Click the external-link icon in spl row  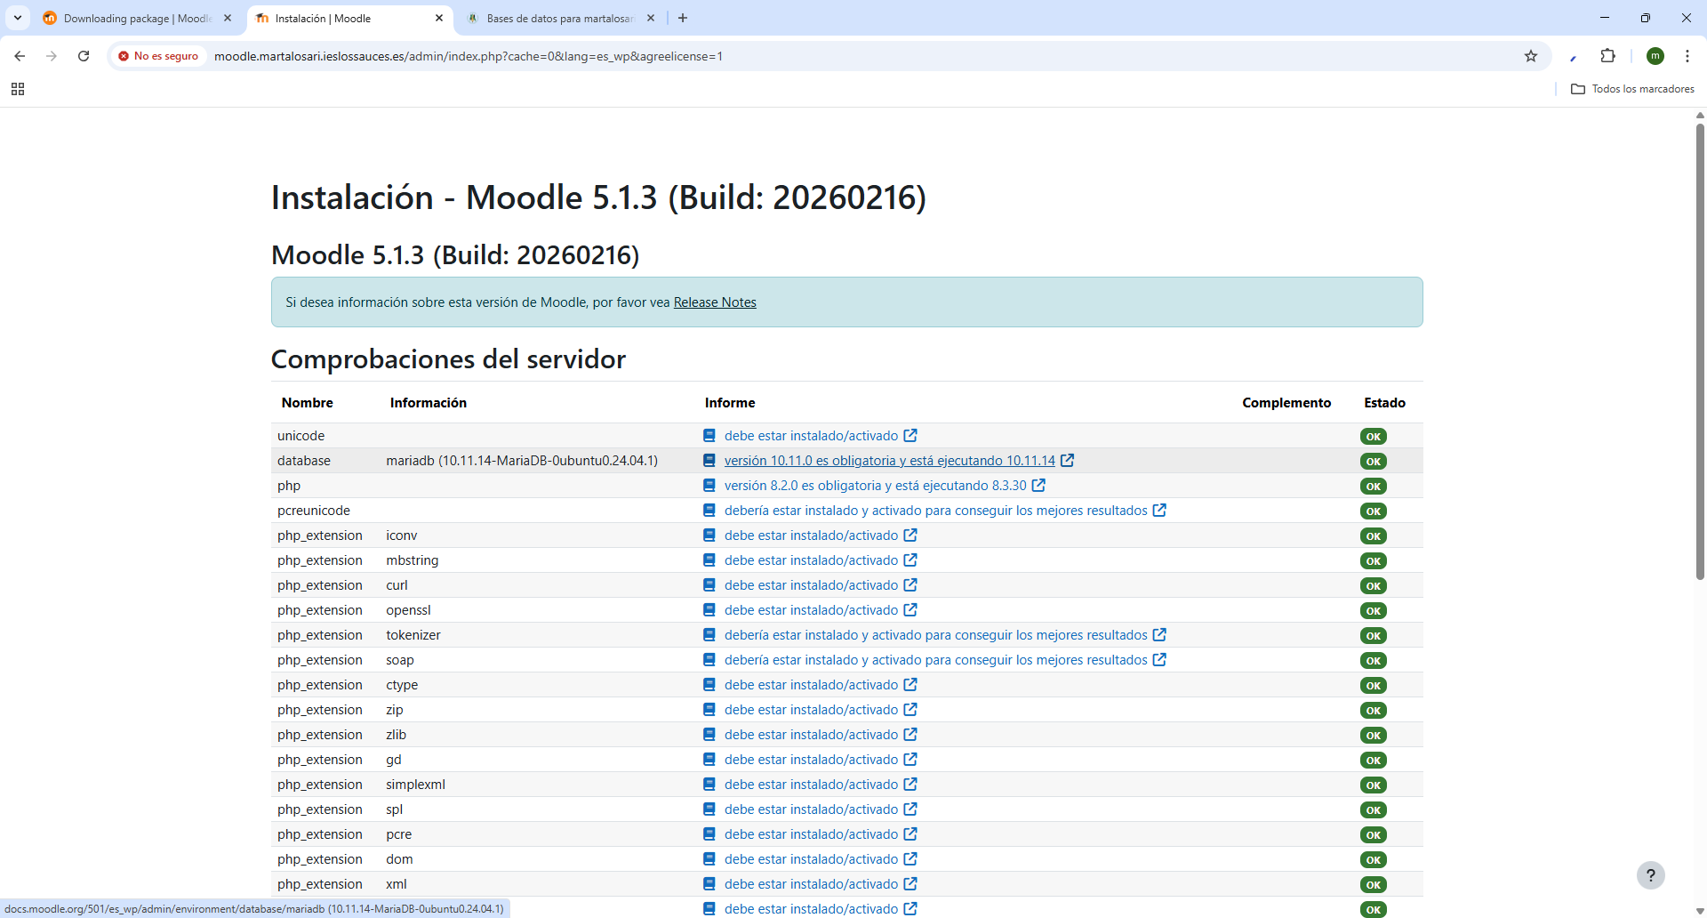[x=910, y=809]
